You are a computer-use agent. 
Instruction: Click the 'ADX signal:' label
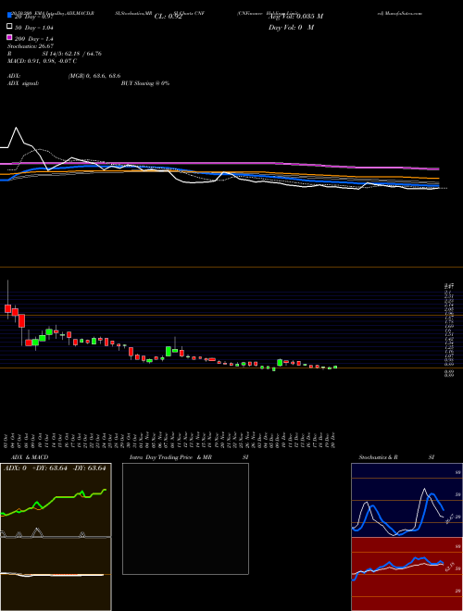tap(23, 83)
